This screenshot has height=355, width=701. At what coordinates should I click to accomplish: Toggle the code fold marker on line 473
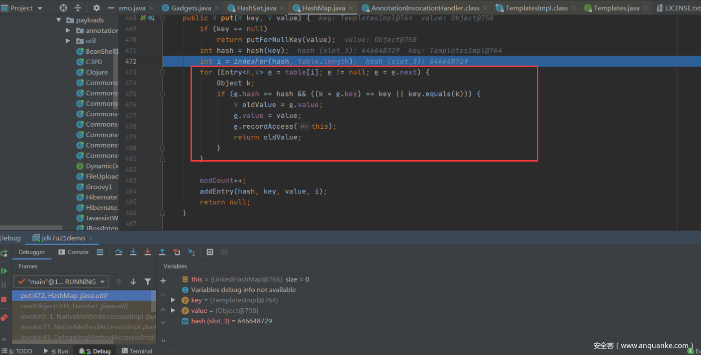(x=163, y=73)
